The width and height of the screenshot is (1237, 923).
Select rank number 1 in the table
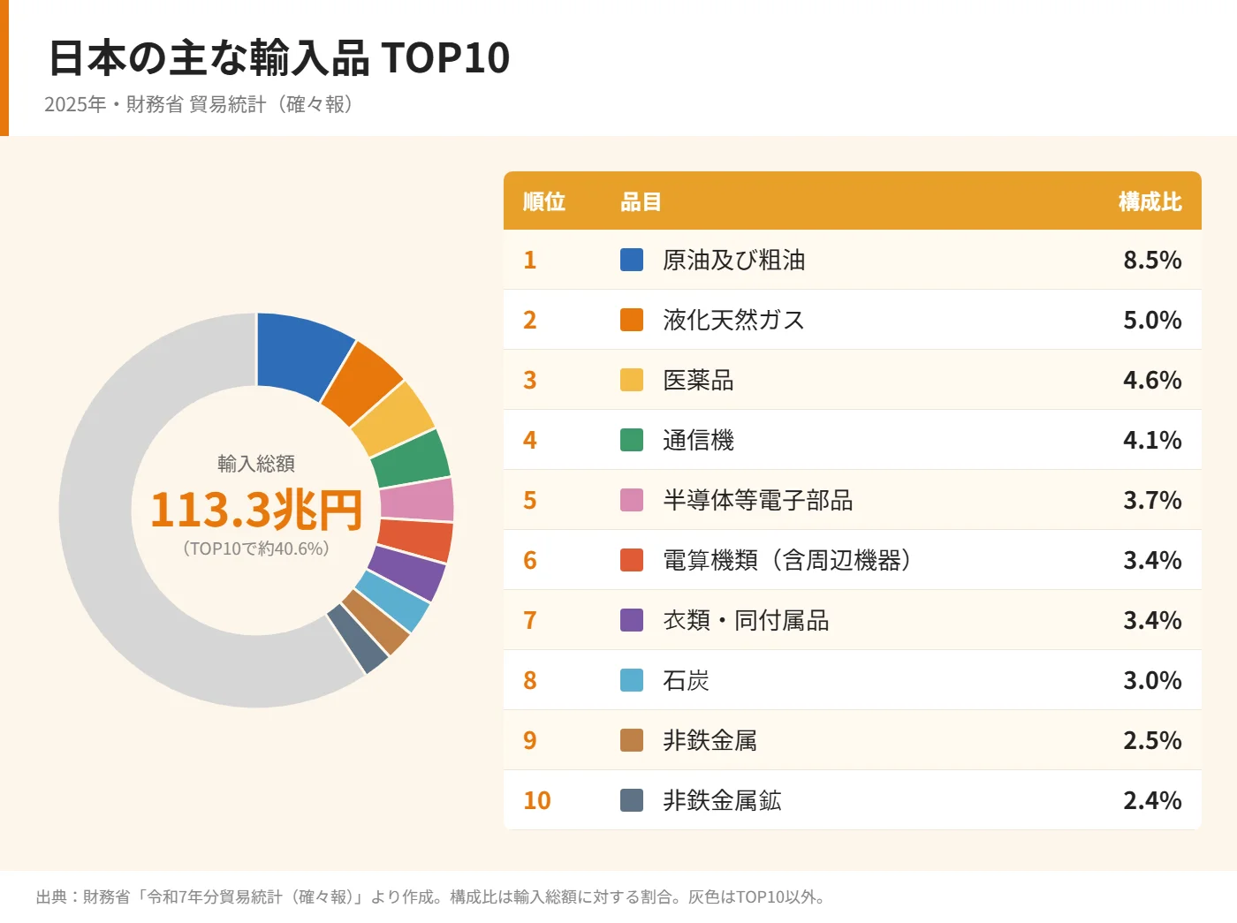pos(530,260)
